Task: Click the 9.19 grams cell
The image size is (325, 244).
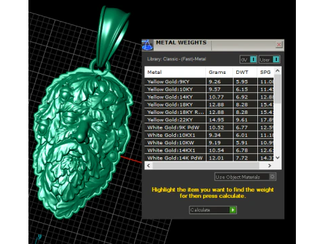Action: (x=219, y=143)
